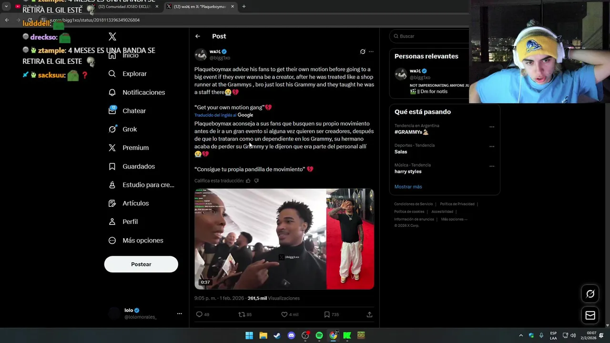Image resolution: width=610 pixels, height=343 pixels.
Task: Open Discord from the taskbar
Action: (291, 335)
